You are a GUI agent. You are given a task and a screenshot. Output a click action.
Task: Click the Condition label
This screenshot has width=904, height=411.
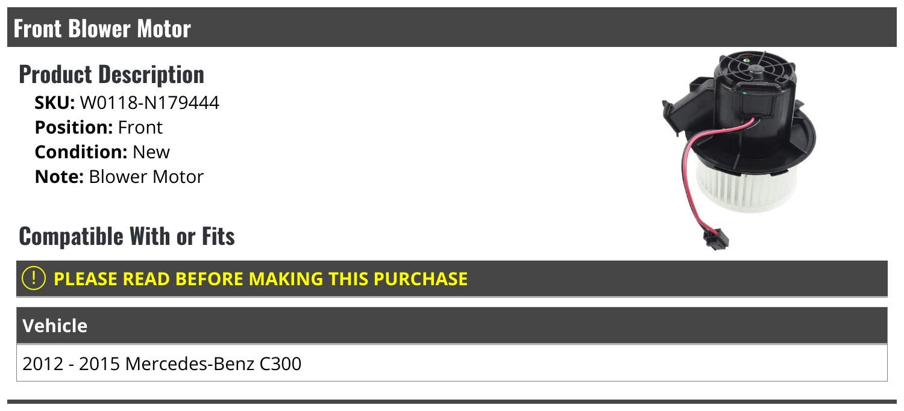pos(81,152)
